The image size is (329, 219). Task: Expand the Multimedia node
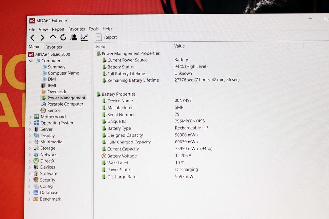click(30, 142)
